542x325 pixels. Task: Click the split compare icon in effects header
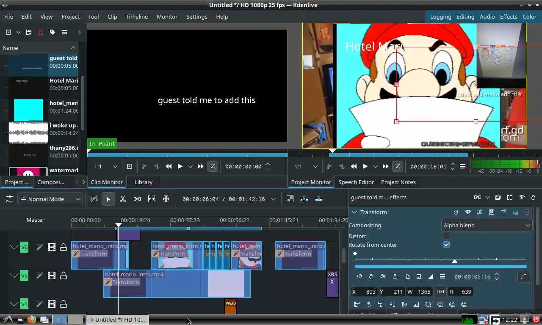coord(510,197)
